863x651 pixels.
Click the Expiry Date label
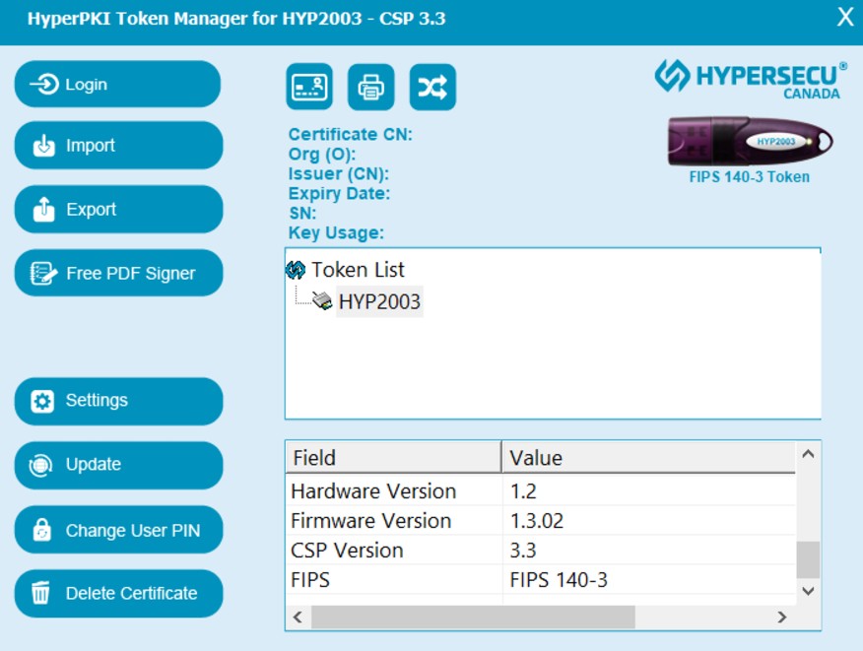point(339,194)
